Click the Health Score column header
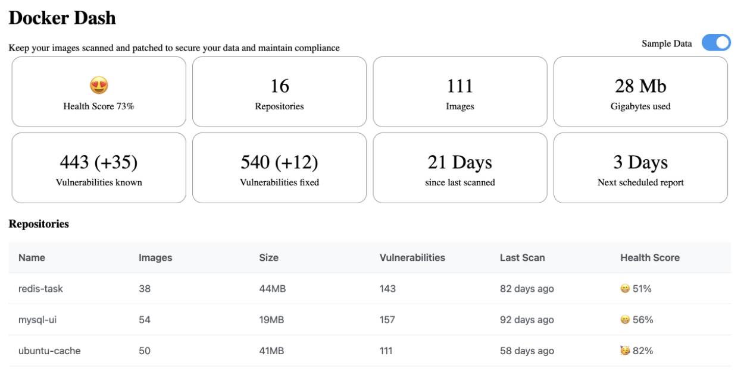Viewport: 744px width, 372px height. tap(650, 257)
